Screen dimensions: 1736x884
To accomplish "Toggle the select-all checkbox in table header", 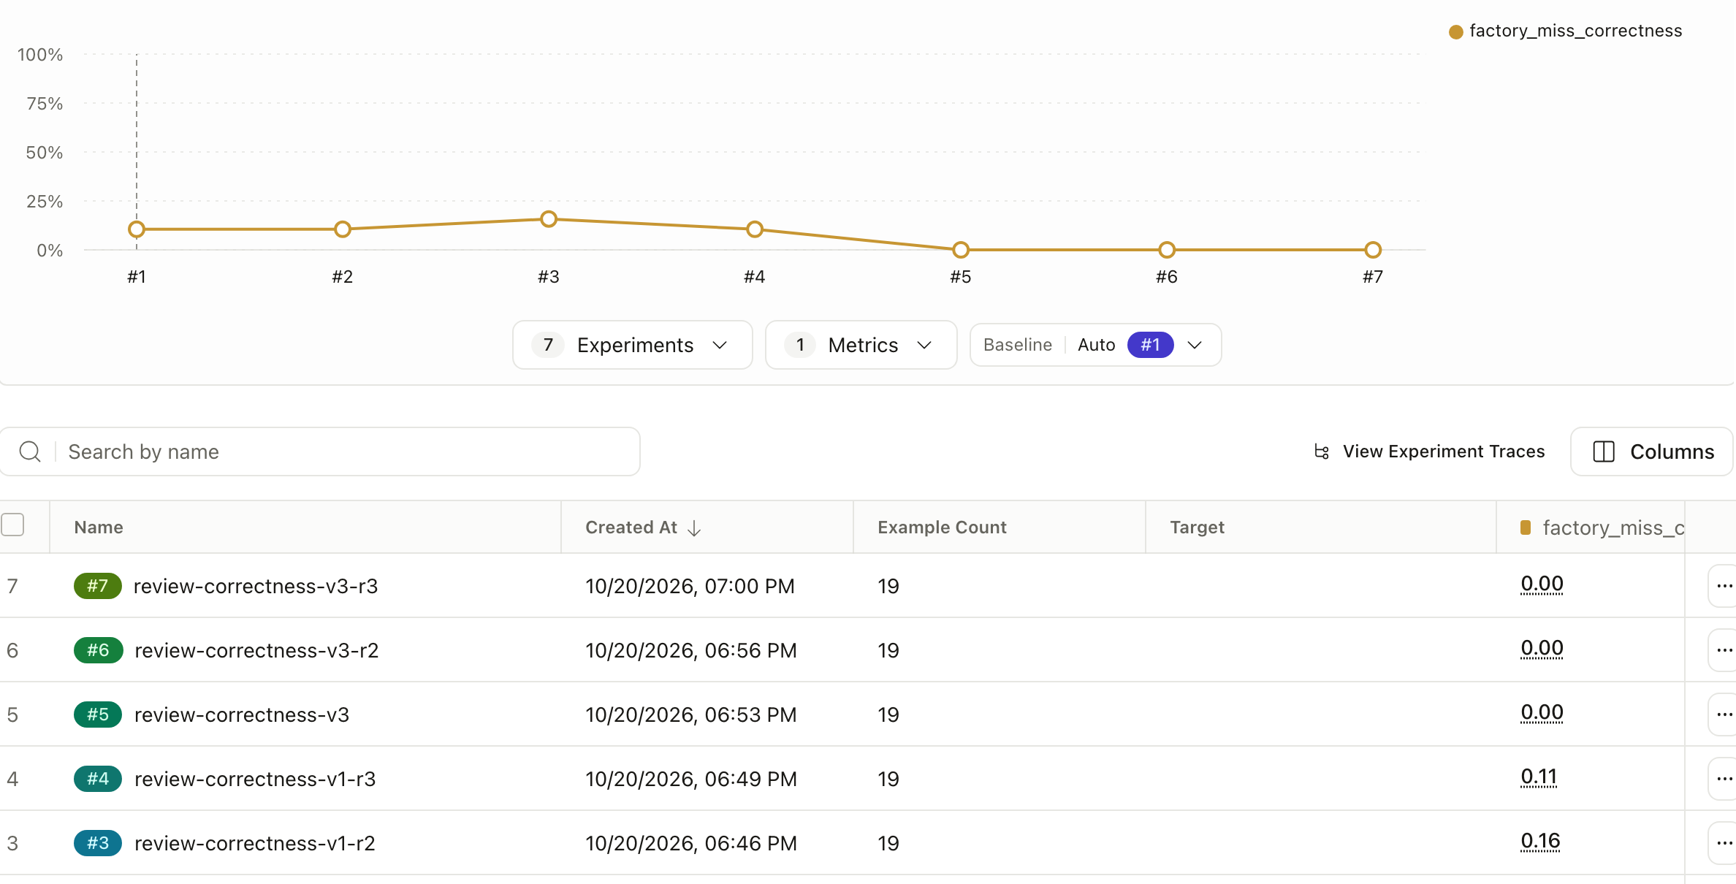I will [x=12, y=525].
